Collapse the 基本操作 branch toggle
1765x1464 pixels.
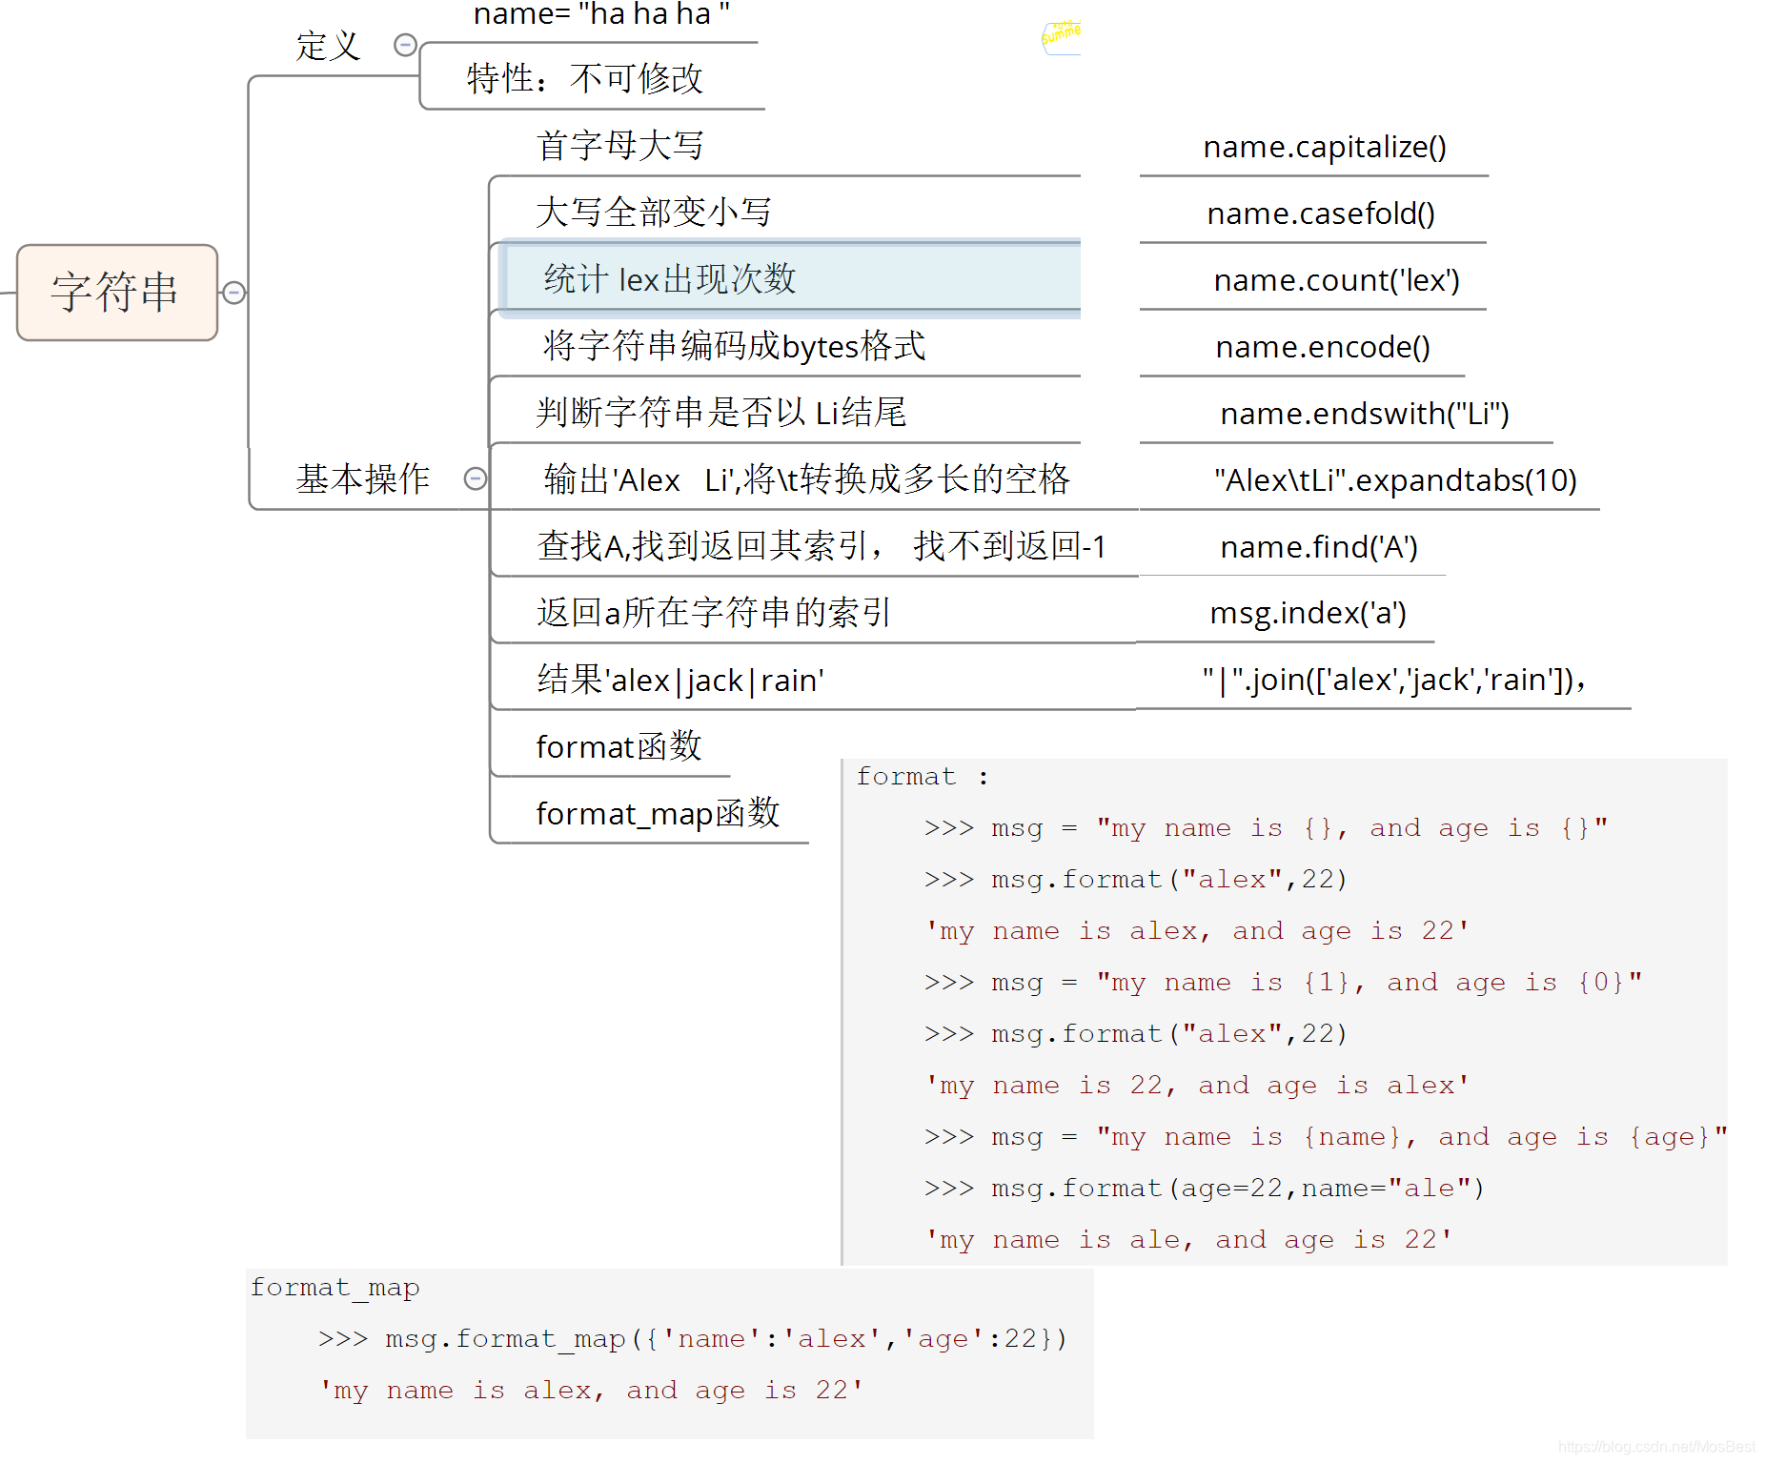[475, 478]
